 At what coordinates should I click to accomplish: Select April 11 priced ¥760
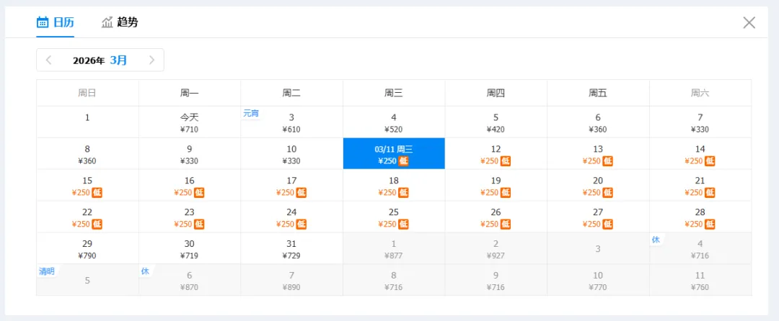click(x=700, y=281)
